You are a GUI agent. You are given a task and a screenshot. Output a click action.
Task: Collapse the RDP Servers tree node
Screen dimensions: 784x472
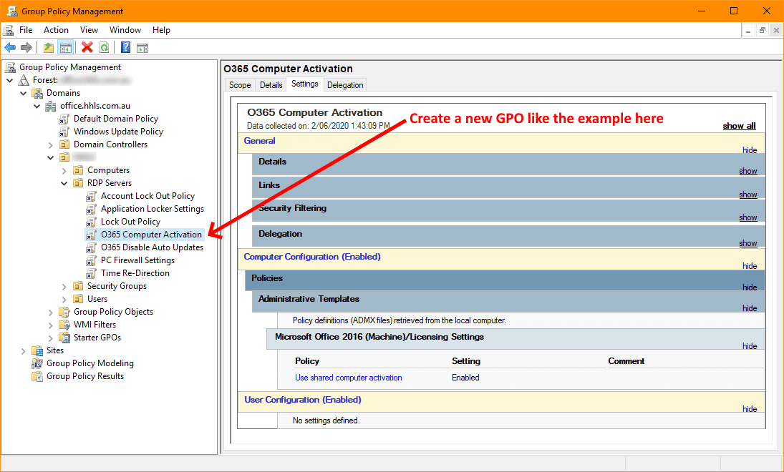click(x=64, y=183)
